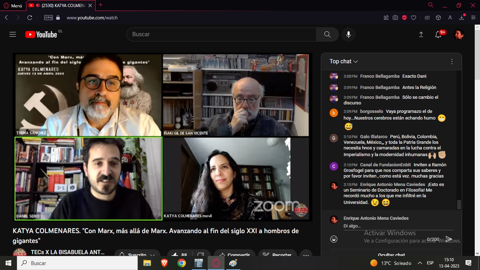
Task: Open the Create upload icon
Action: click(x=421, y=34)
